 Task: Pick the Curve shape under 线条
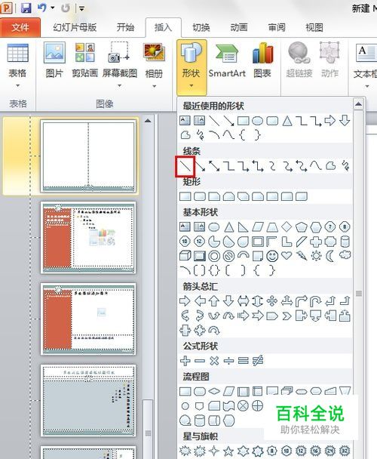pyautogui.click(x=316, y=166)
